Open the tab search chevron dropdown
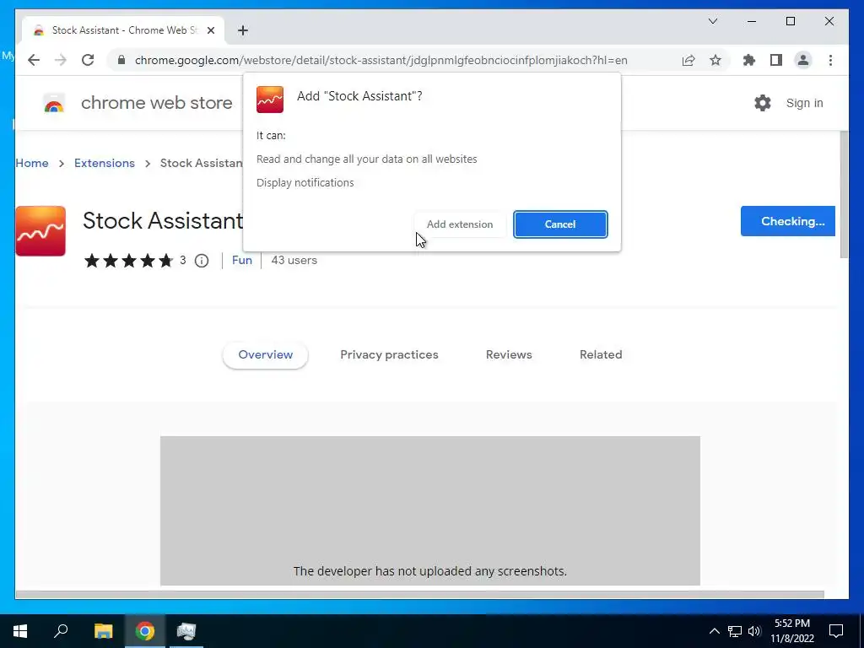This screenshot has width=864, height=648. 712,21
